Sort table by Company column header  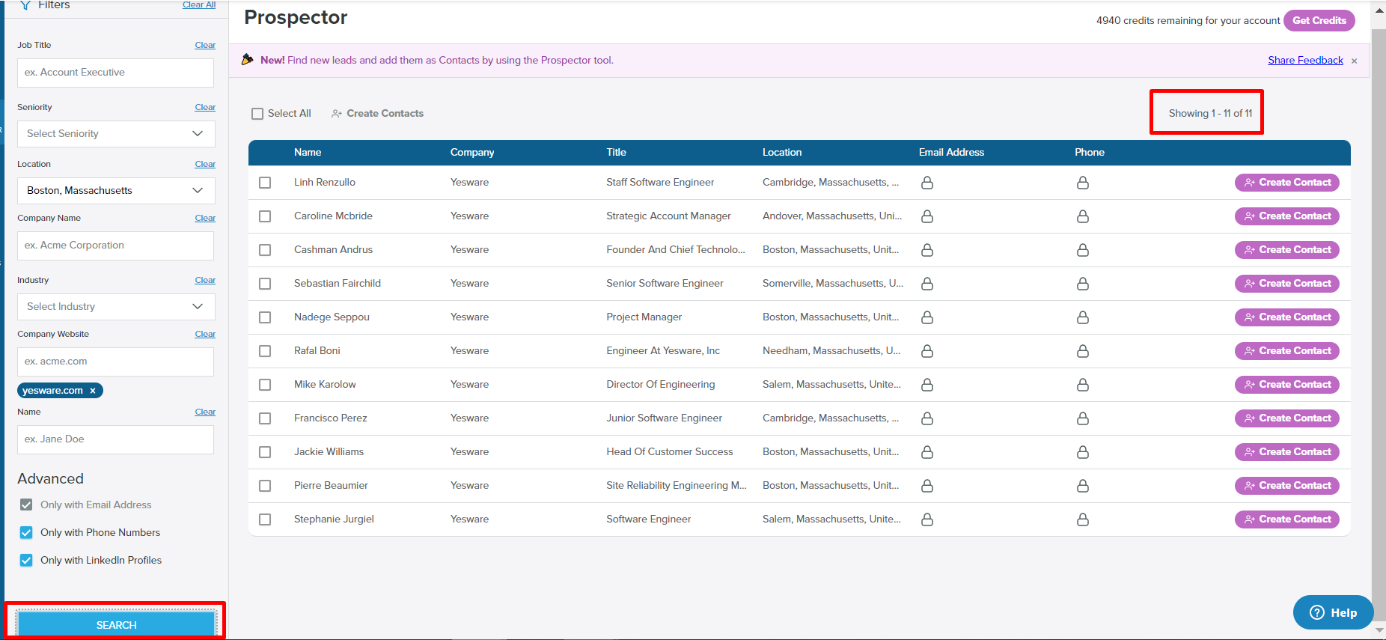(472, 152)
